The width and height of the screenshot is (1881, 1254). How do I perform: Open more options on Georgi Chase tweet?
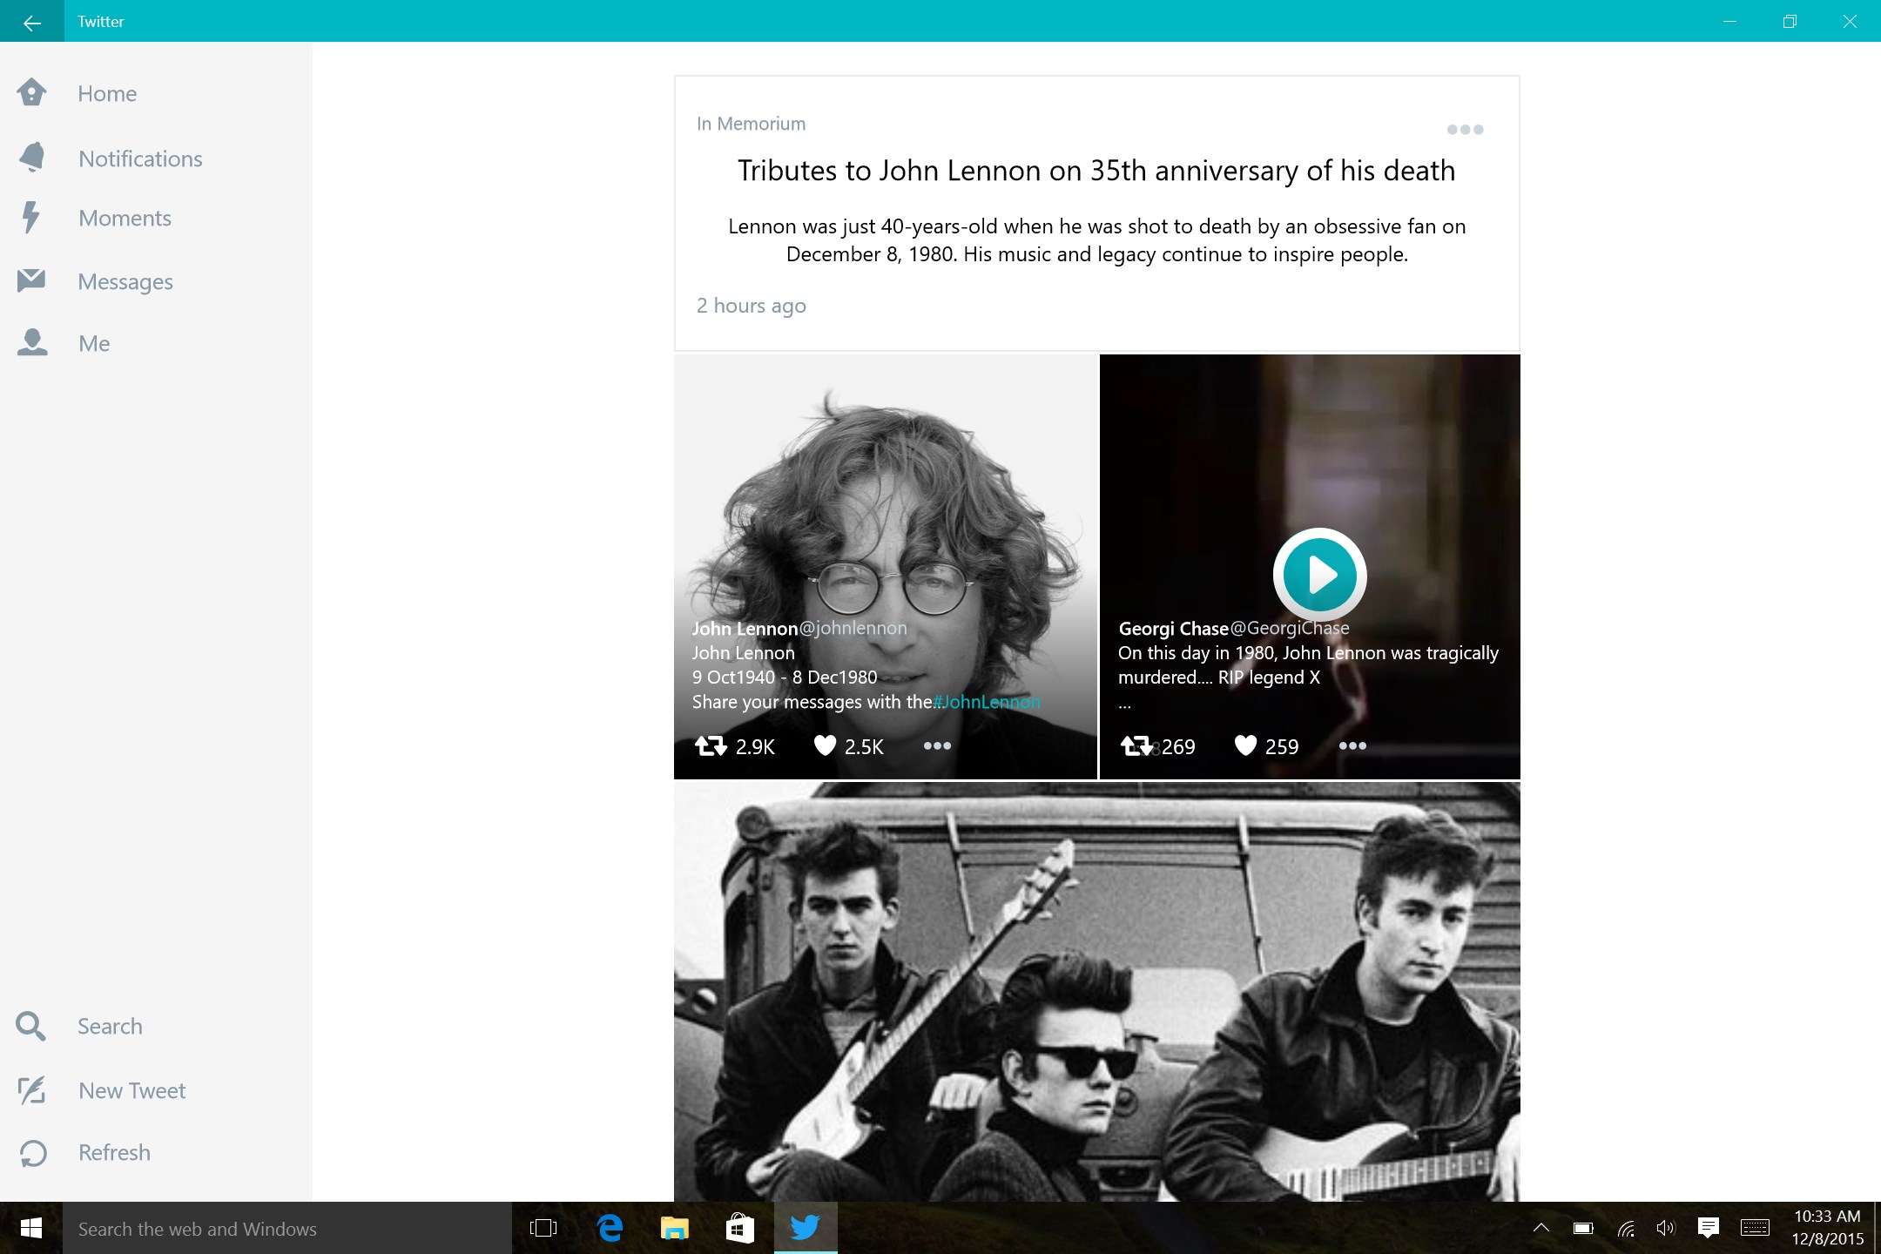pos(1352,746)
